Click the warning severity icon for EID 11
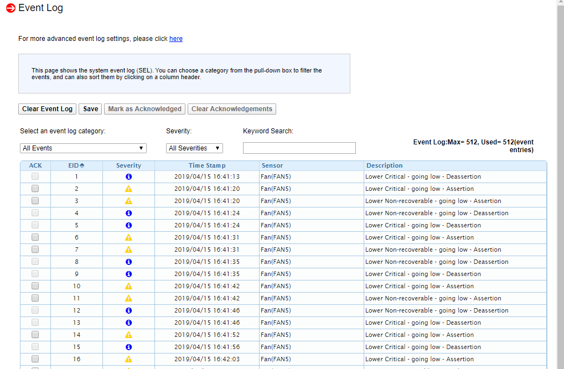 coord(128,299)
